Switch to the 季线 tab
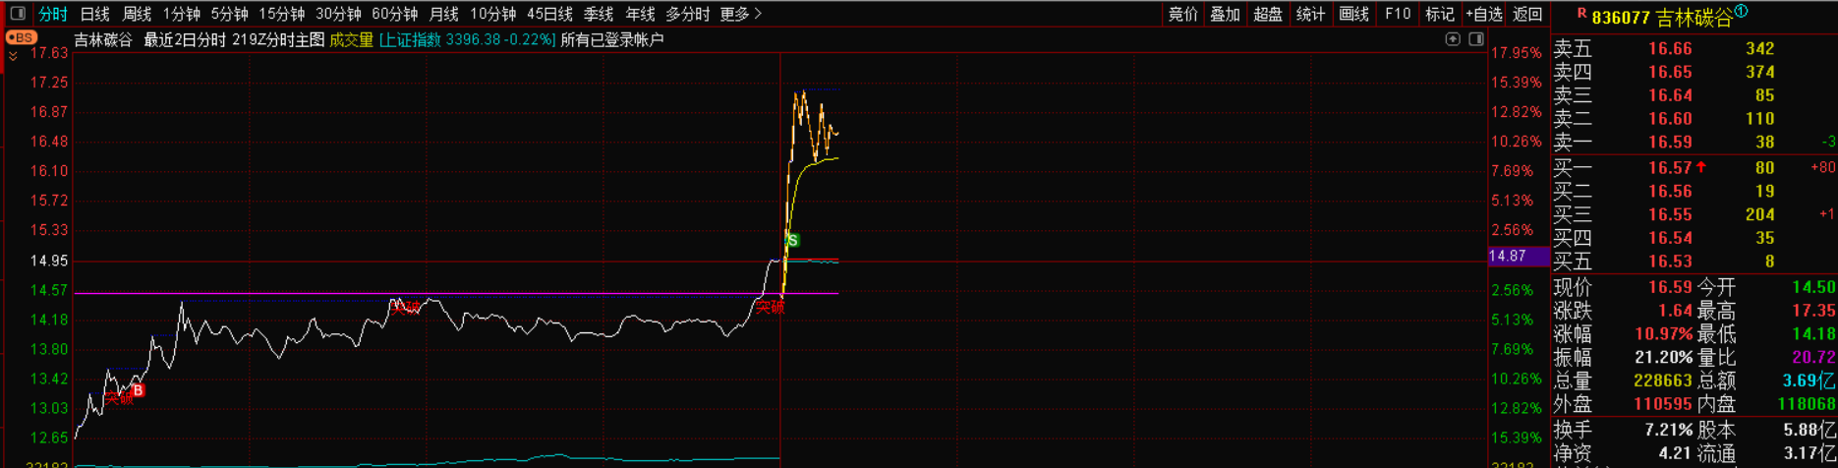 tap(599, 14)
